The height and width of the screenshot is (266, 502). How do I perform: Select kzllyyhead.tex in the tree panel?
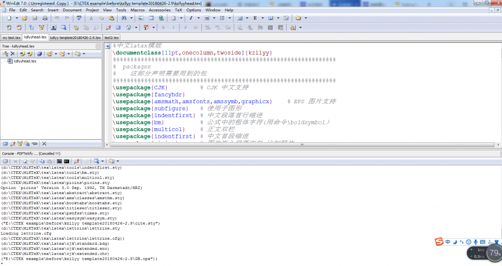click(x=25, y=61)
